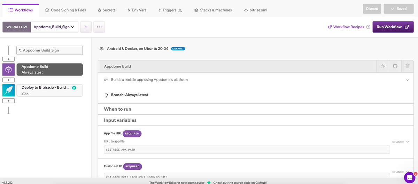The height and width of the screenshot is (184, 418).
Task: Expand Change for App file URL
Action: coord(400,142)
